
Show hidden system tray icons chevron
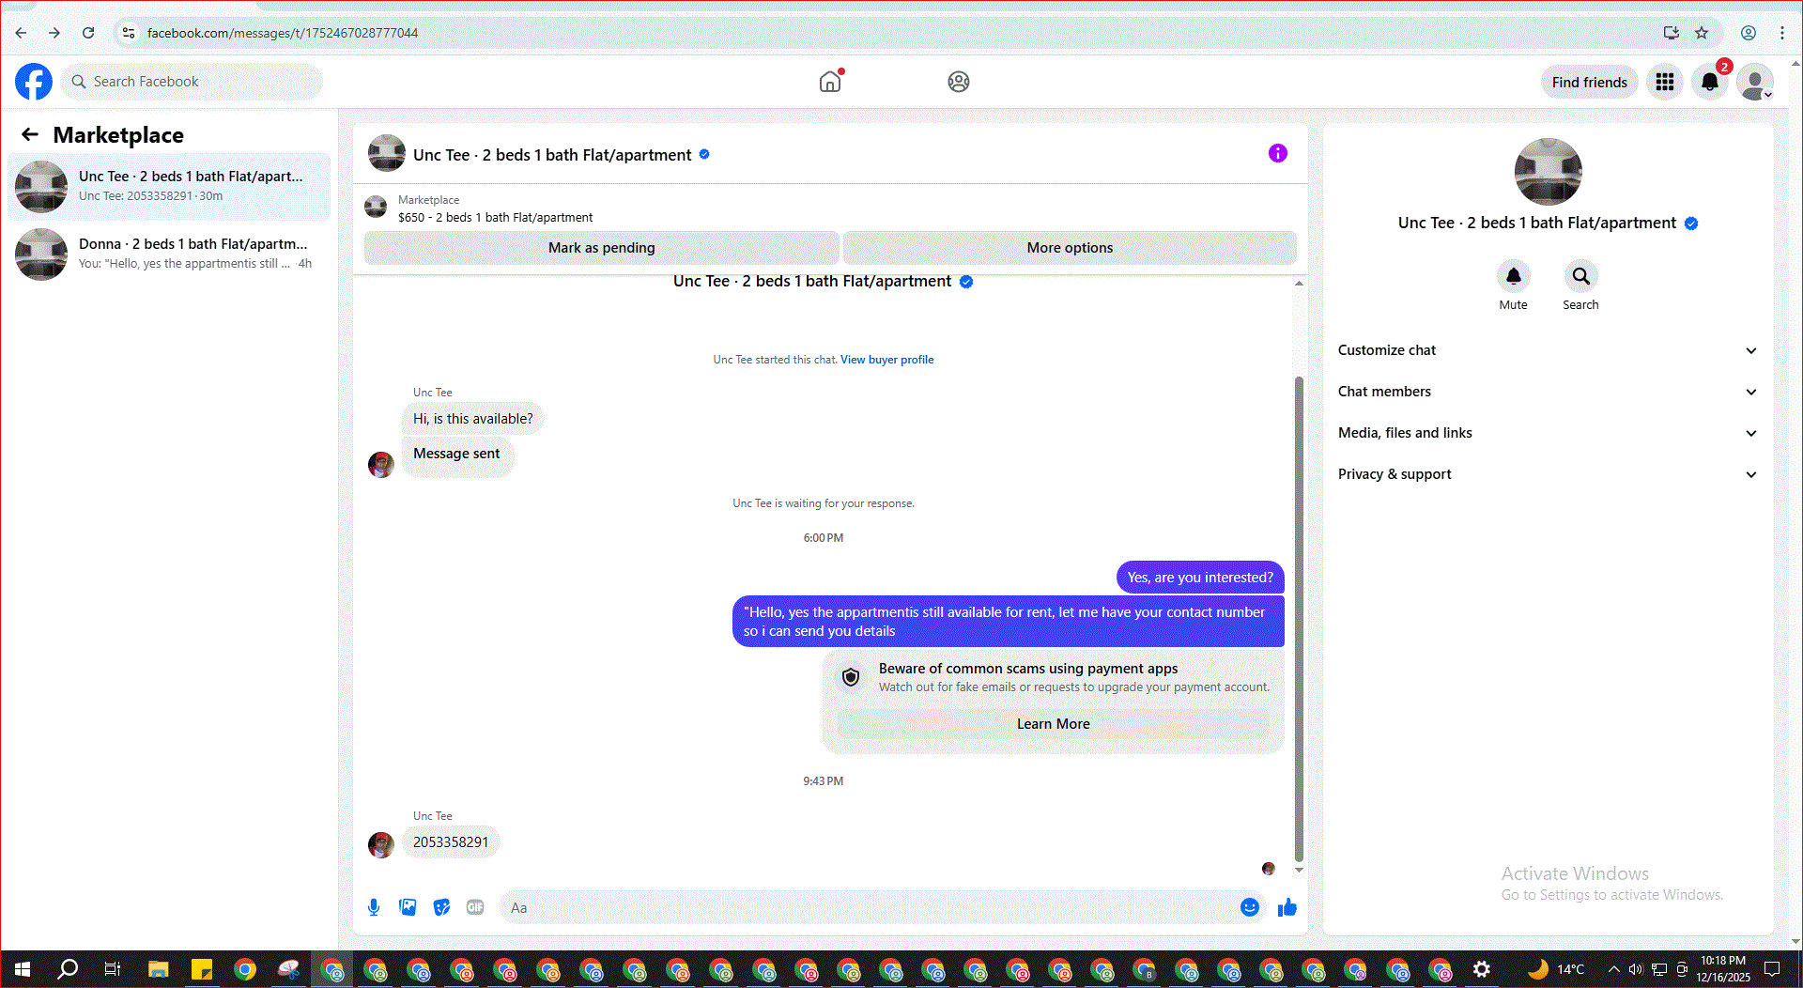[x=1613, y=969]
